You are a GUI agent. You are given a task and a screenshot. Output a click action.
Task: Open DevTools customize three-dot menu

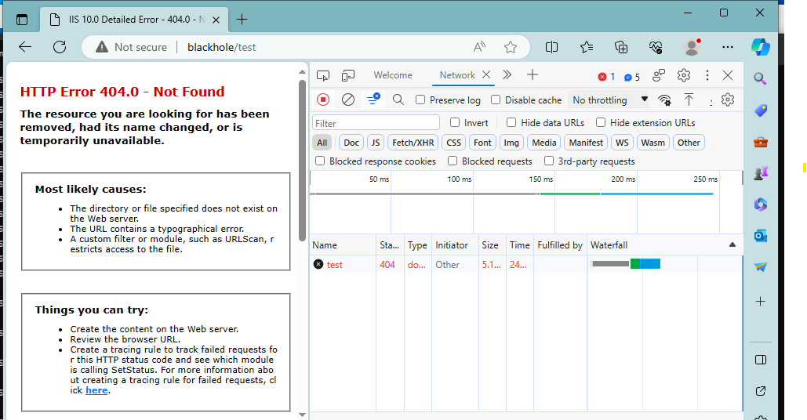tap(707, 75)
